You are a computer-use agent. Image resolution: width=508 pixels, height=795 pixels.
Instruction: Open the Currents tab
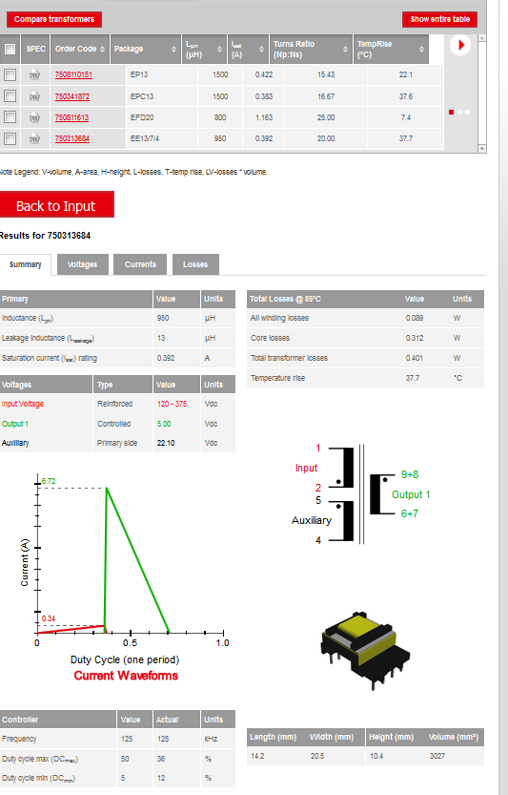140,264
